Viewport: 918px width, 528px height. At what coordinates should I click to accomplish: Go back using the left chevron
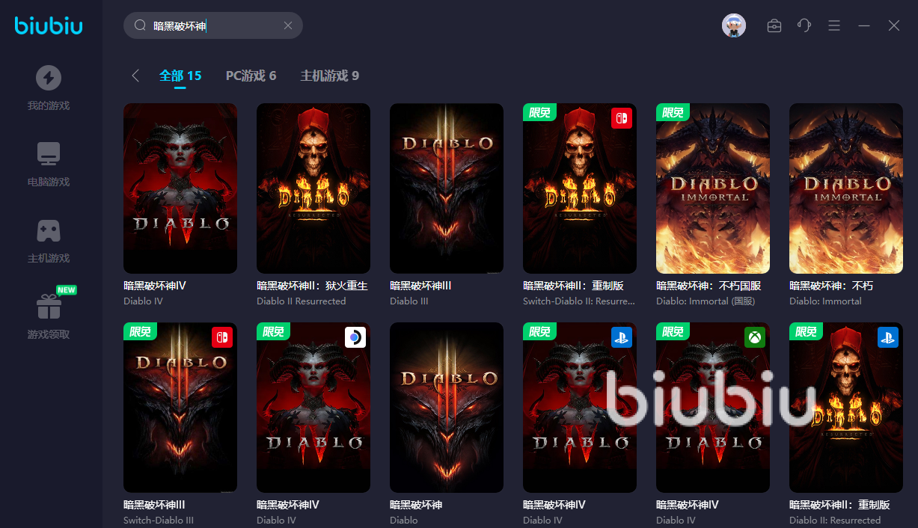(135, 76)
